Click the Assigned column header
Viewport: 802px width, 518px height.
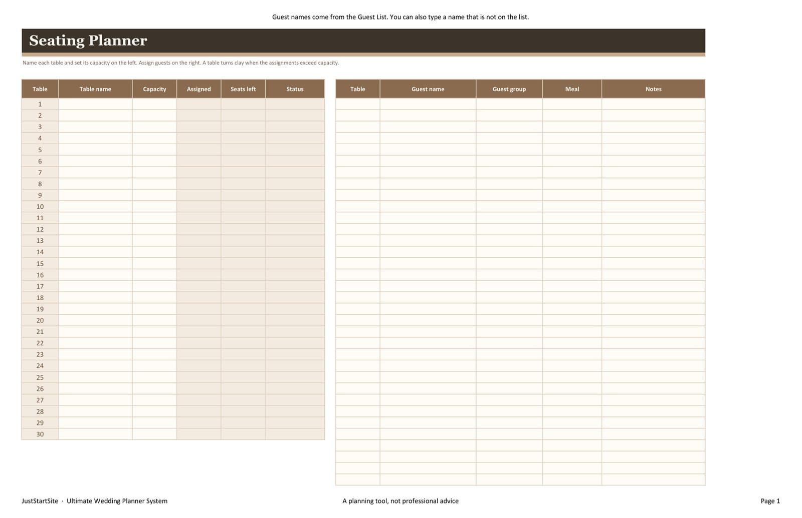point(198,89)
